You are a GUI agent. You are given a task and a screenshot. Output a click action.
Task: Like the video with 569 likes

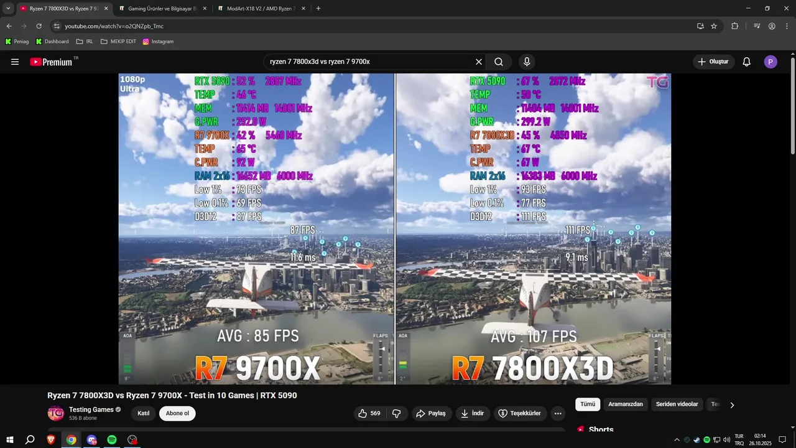pyautogui.click(x=369, y=413)
